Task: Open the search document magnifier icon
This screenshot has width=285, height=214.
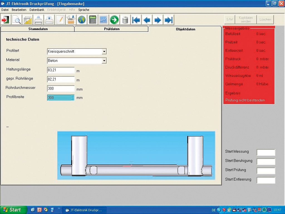Action: click(x=16, y=20)
